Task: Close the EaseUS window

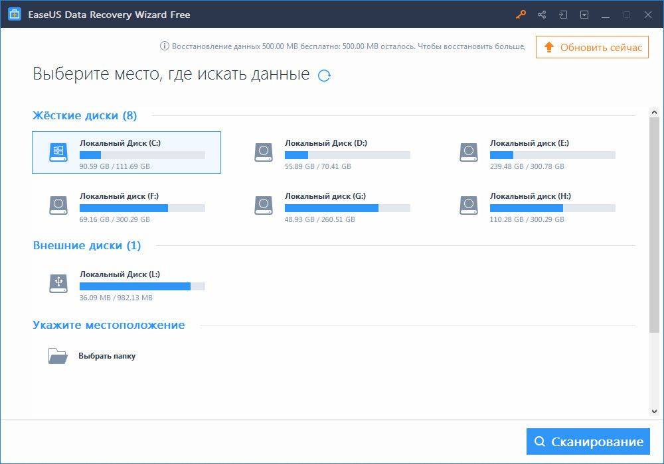Action: (648, 15)
